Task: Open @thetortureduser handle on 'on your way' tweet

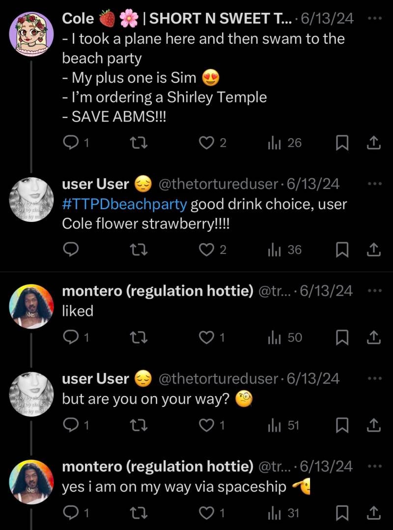Action: coord(218,378)
